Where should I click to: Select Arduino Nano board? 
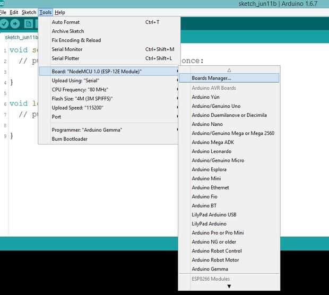pyautogui.click(x=229, y=124)
